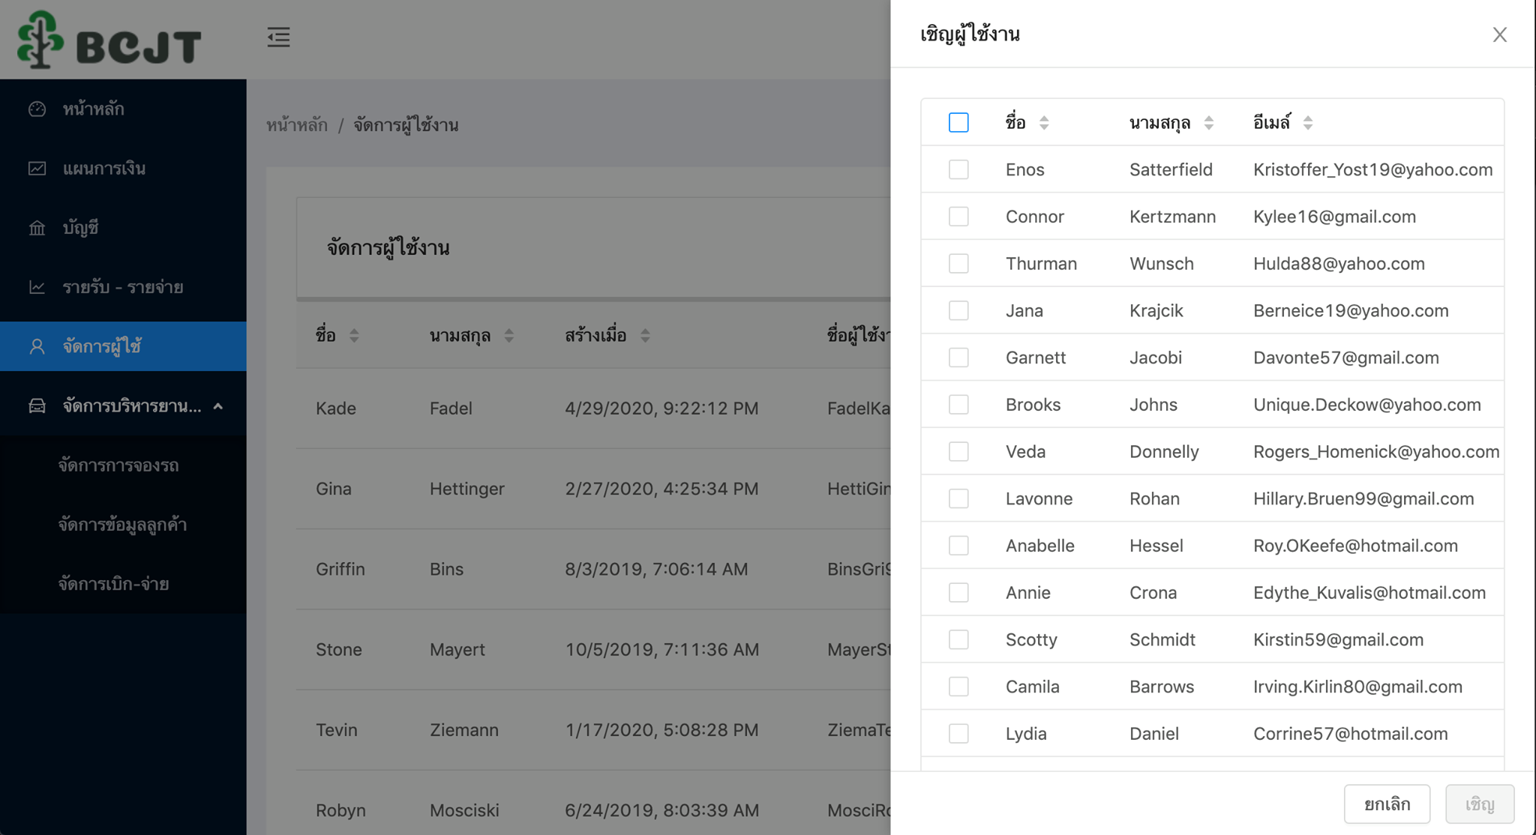This screenshot has height=835, width=1536.
Task: Sort background table by ชื่อ sorter
Action: (354, 336)
